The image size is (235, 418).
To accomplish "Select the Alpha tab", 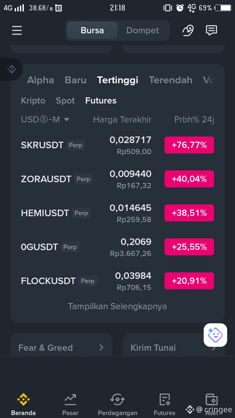I will (x=40, y=80).
